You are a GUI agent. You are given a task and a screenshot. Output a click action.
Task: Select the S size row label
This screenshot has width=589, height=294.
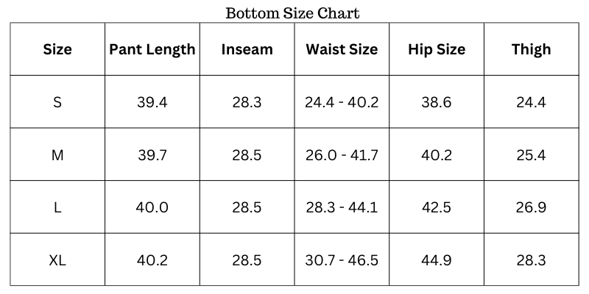pyautogui.click(x=57, y=102)
